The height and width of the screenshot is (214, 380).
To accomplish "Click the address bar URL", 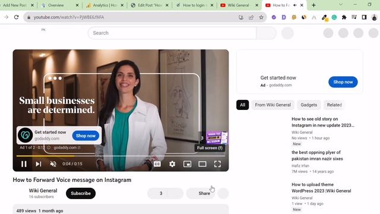I will [x=69, y=17].
